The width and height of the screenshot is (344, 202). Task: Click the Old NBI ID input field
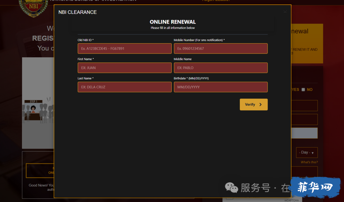pyautogui.click(x=125, y=48)
